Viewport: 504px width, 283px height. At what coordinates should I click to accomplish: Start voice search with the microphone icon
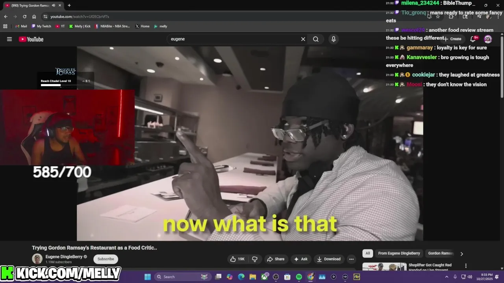(x=334, y=39)
